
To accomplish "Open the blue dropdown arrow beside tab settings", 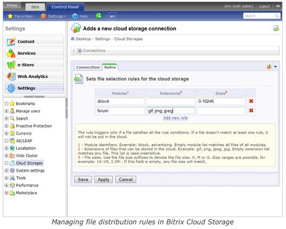I will click(275, 67).
